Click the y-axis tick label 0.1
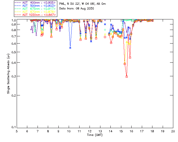The height and width of the screenshot is (142, 178). click(14, 127)
